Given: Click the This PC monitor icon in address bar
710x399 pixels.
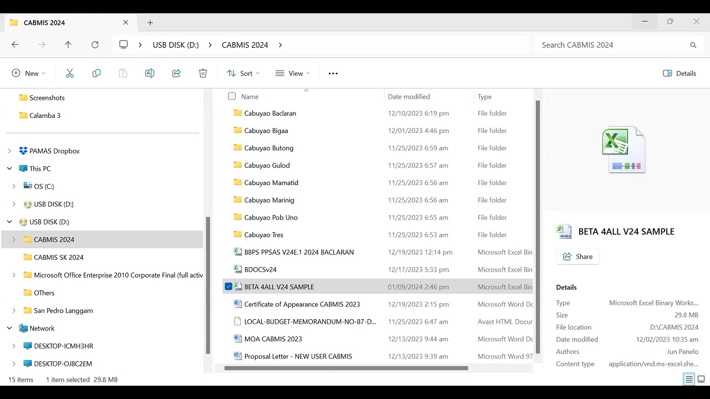Looking at the screenshot, I should pos(124,45).
